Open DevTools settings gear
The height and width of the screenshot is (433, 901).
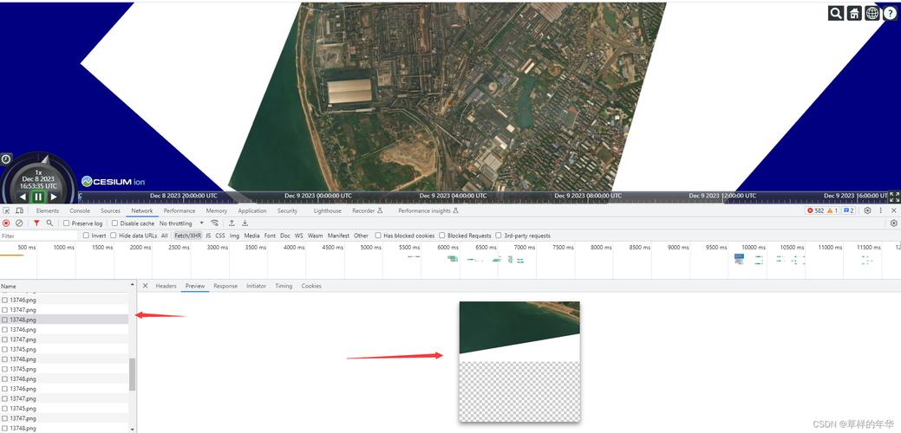[x=867, y=210]
